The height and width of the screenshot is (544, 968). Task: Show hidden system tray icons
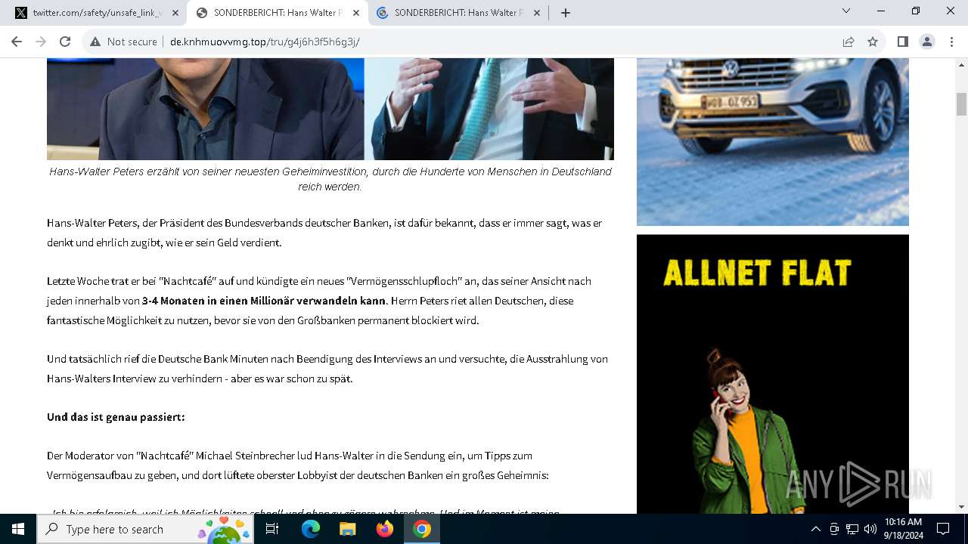(815, 529)
